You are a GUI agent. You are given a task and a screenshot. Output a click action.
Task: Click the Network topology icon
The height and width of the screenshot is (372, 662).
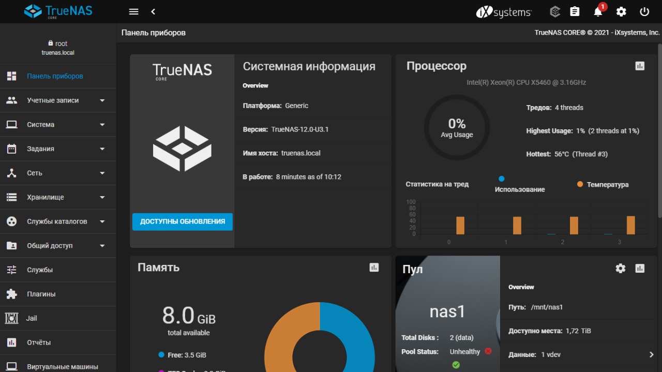pyautogui.click(x=11, y=173)
